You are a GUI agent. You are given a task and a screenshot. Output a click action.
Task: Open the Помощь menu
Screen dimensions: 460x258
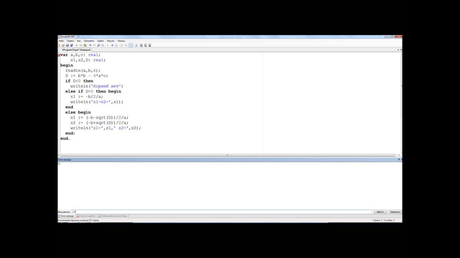(121, 41)
